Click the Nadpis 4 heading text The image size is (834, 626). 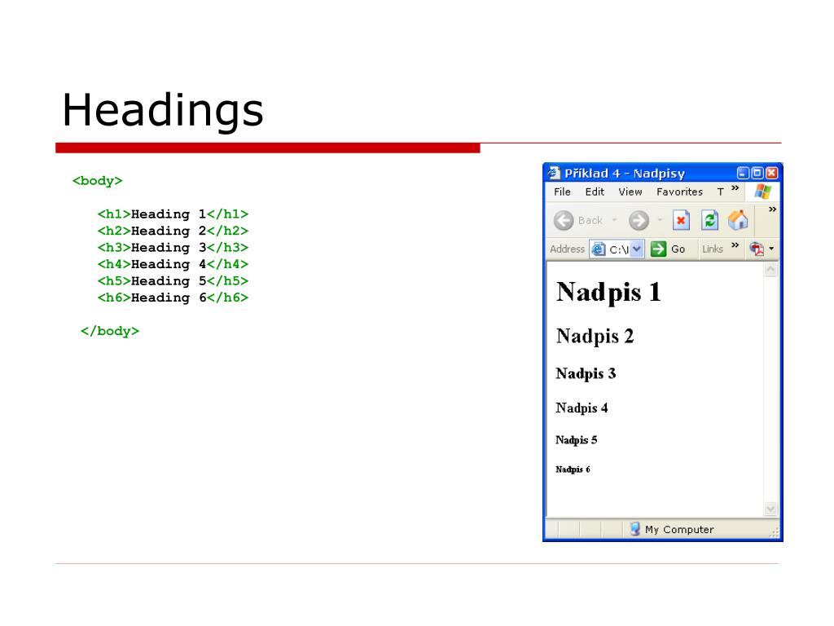pos(582,408)
